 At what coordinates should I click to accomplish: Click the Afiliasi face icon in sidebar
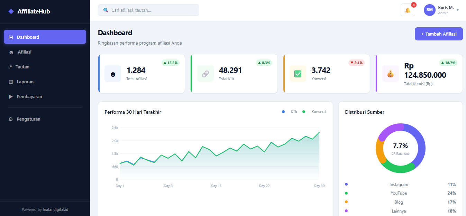(11, 52)
